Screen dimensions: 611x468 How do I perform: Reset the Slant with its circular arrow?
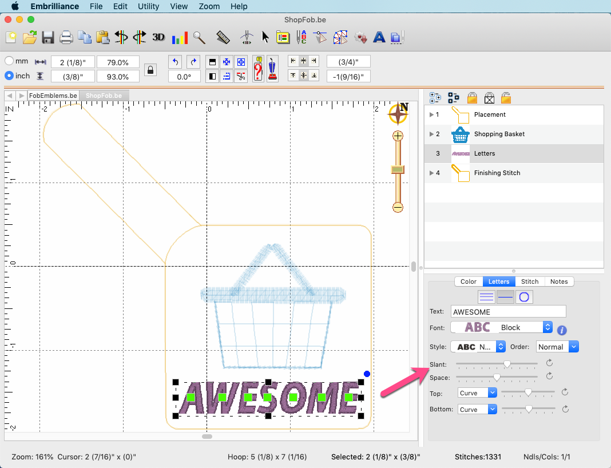point(549,363)
